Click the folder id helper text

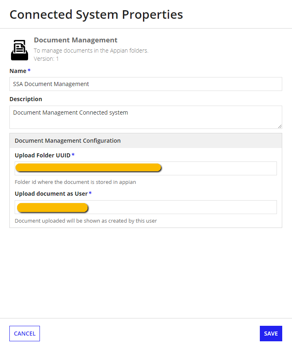75,182
